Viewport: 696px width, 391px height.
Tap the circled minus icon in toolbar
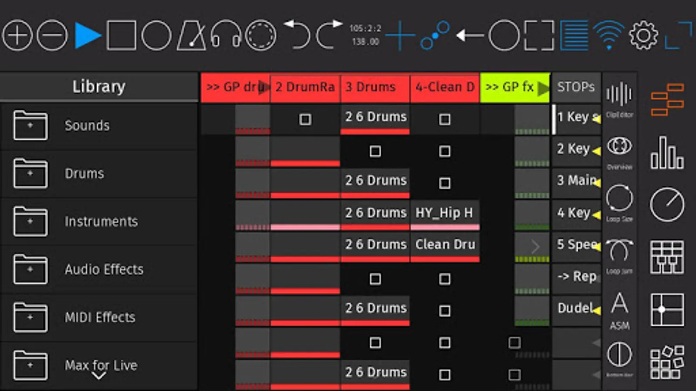(x=52, y=35)
